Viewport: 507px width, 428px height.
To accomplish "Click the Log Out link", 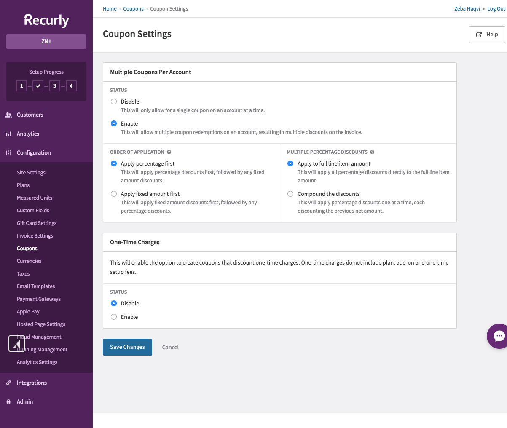I will click(x=496, y=9).
